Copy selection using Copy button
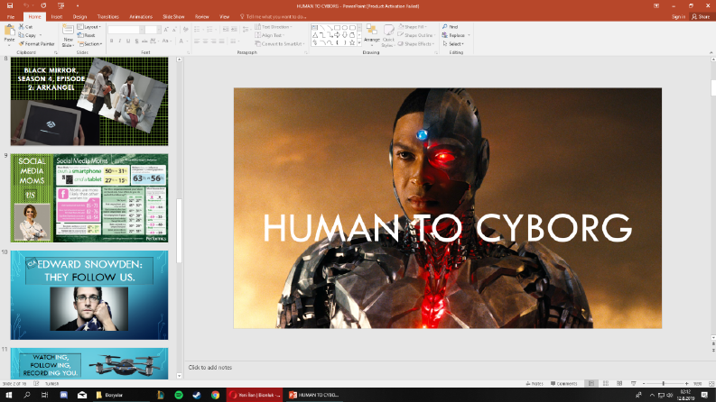The height and width of the screenshot is (402, 716). pos(28,35)
